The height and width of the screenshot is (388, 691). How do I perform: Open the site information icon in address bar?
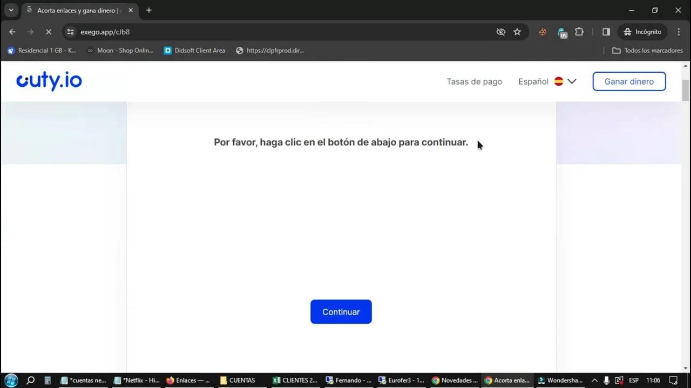pos(70,32)
